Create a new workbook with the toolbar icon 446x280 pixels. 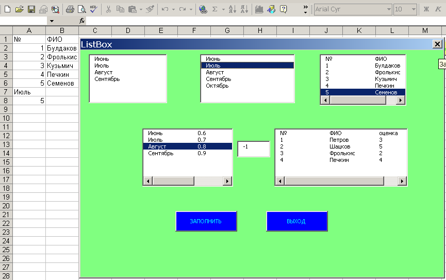[8, 9]
